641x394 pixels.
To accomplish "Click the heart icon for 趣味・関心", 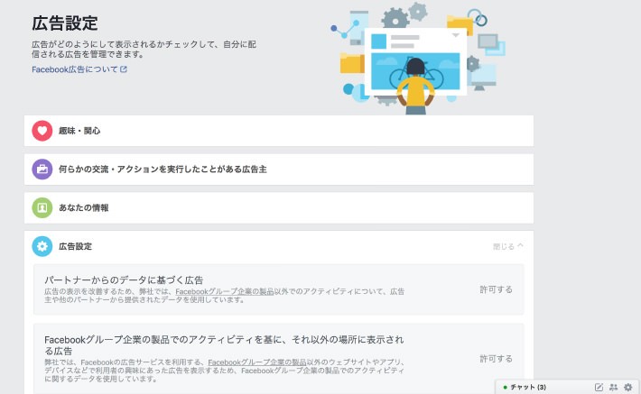I will [x=42, y=131].
